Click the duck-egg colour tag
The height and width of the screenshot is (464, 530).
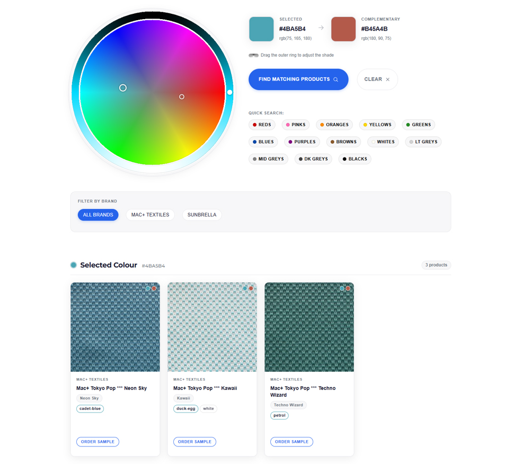point(186,408)
